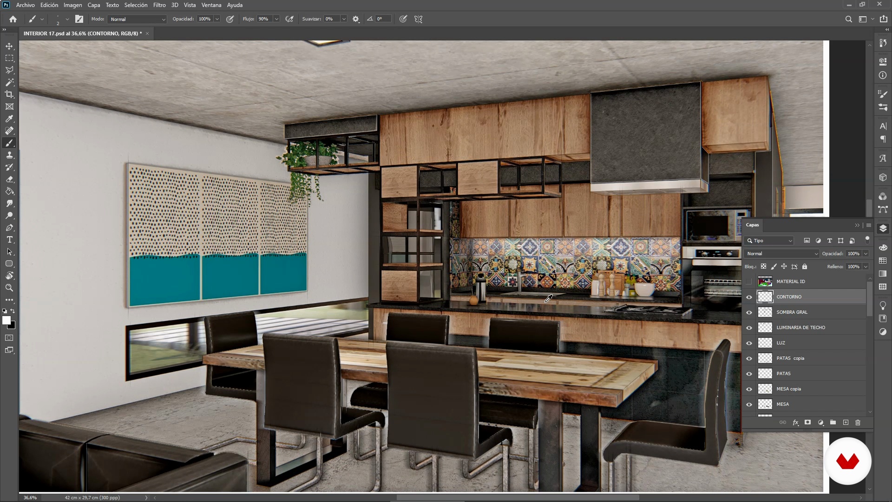Select the Rounded Rectangle shape tool
The width and height of the screenshot is (892, 502).
tap(9, 264)
